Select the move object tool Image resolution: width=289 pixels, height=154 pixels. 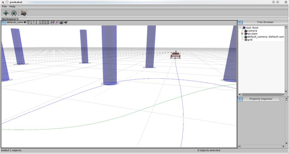click(6, 13)
